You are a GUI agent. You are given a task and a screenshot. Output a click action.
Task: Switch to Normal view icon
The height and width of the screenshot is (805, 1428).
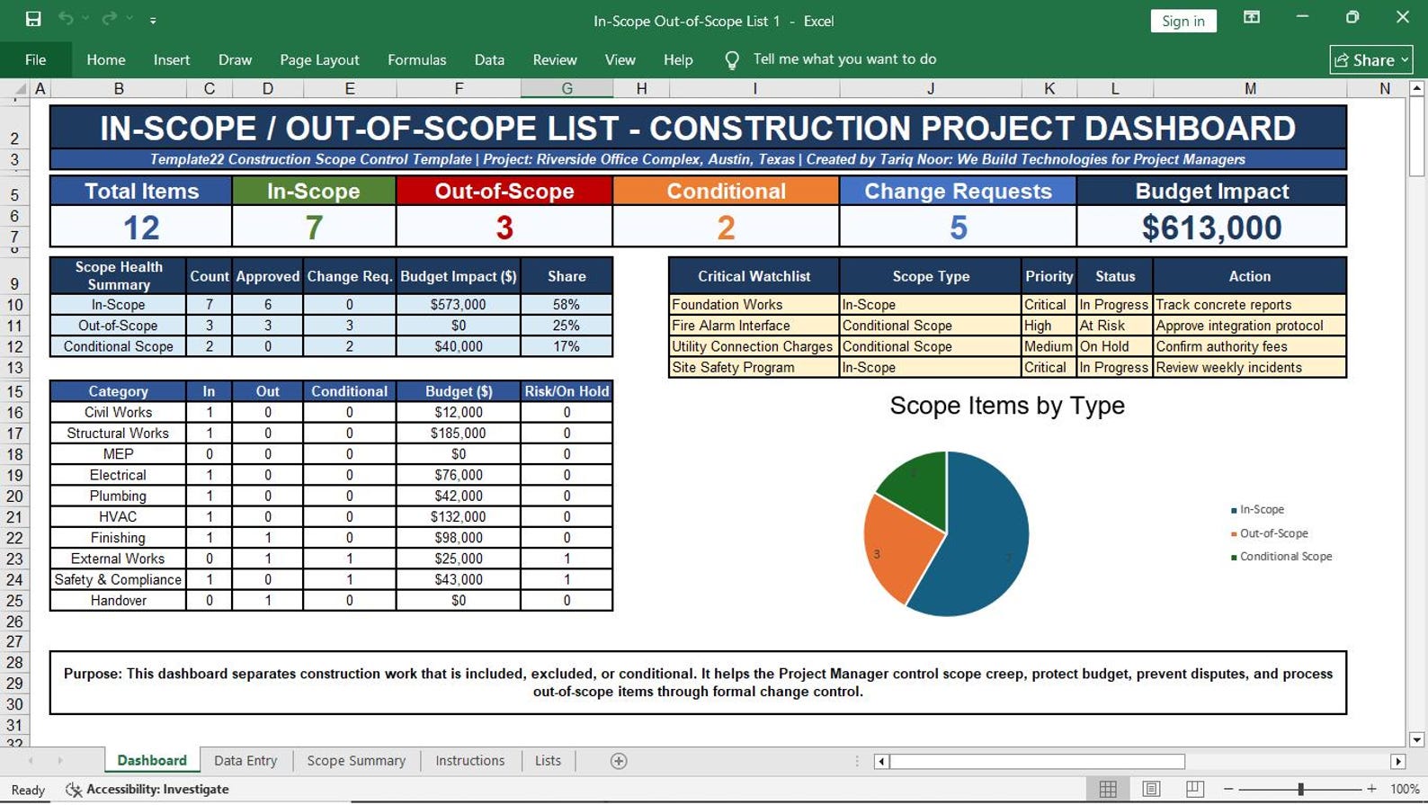[x=1108, y=789]
